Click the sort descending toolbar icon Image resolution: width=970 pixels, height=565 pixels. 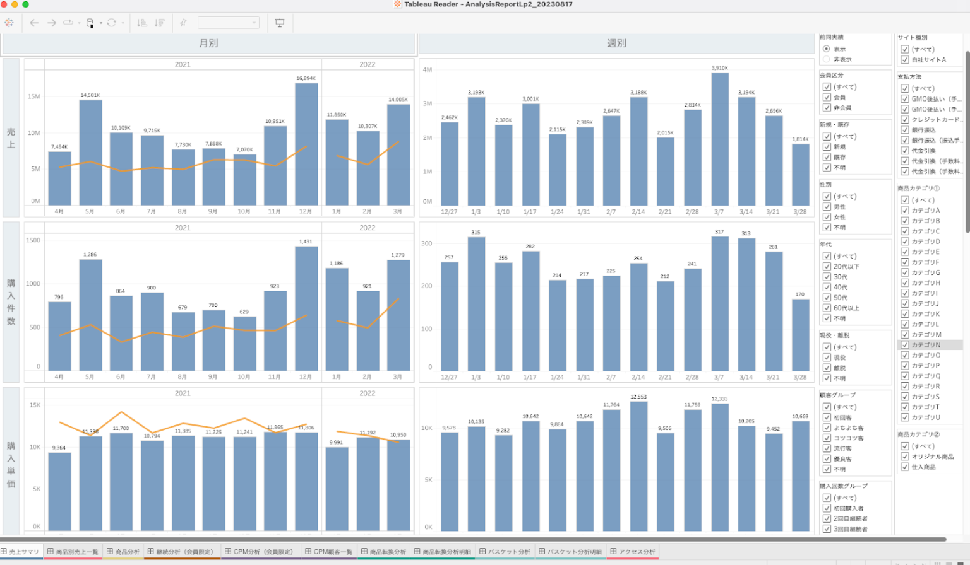(x=160, y=23)
